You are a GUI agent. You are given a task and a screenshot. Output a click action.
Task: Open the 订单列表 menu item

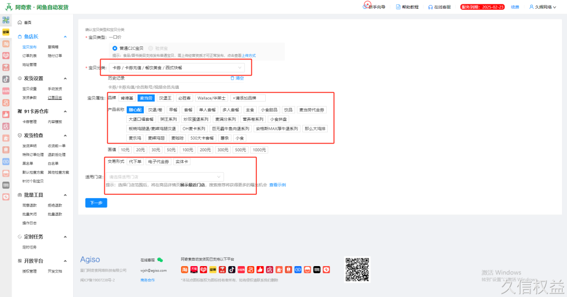click(x=29, y=56)
